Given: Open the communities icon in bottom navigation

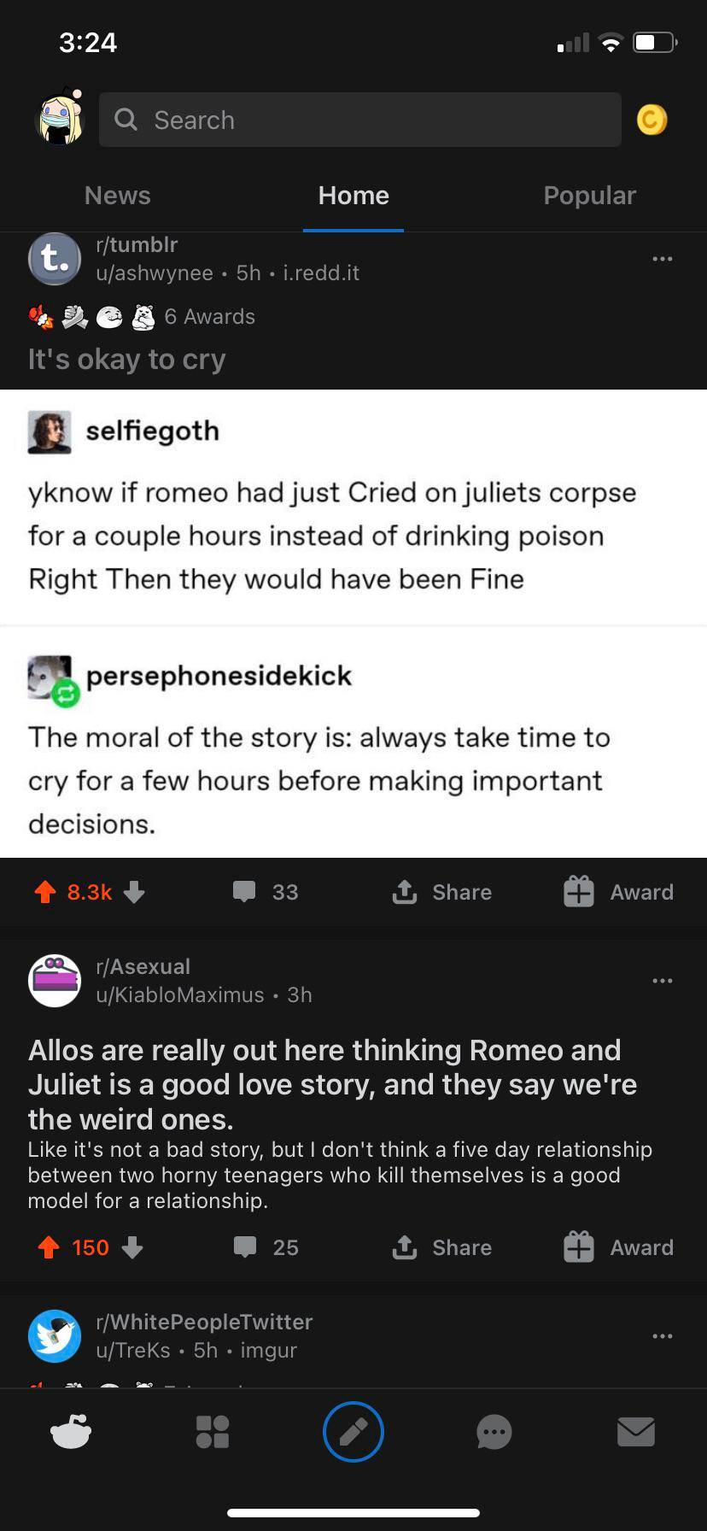Looking at the screenshot, I should (x=212, y=1433).
